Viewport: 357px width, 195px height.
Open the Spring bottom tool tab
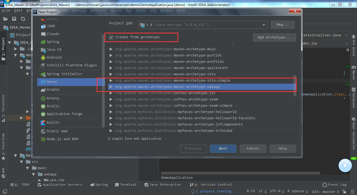[99, 185]
